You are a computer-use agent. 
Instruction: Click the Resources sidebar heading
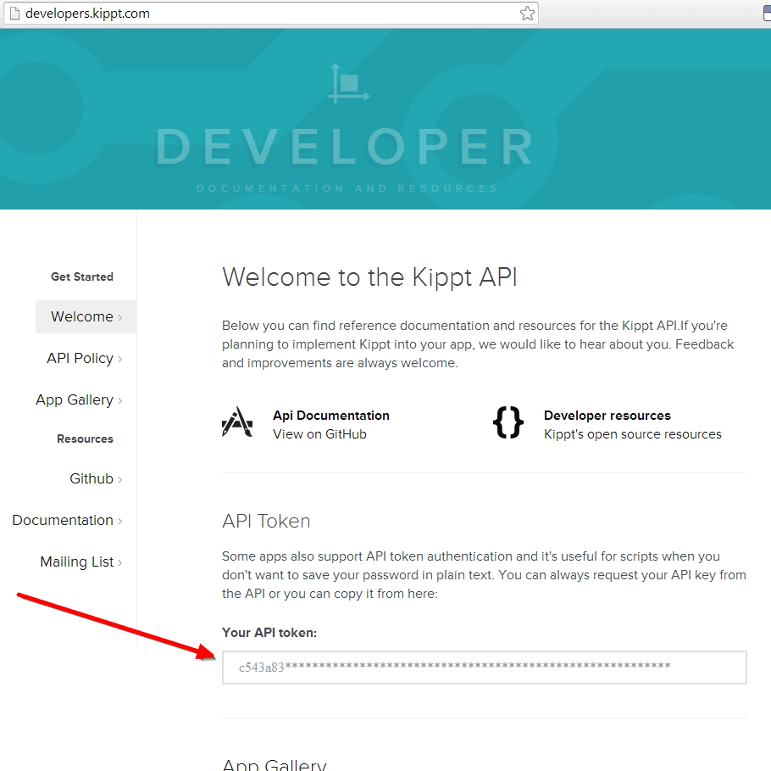tap(85, 439)
